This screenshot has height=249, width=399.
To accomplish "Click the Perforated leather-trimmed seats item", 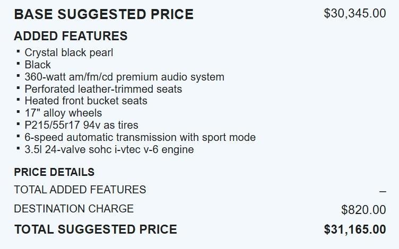I will pyautogui.click(x=103, y=89).
